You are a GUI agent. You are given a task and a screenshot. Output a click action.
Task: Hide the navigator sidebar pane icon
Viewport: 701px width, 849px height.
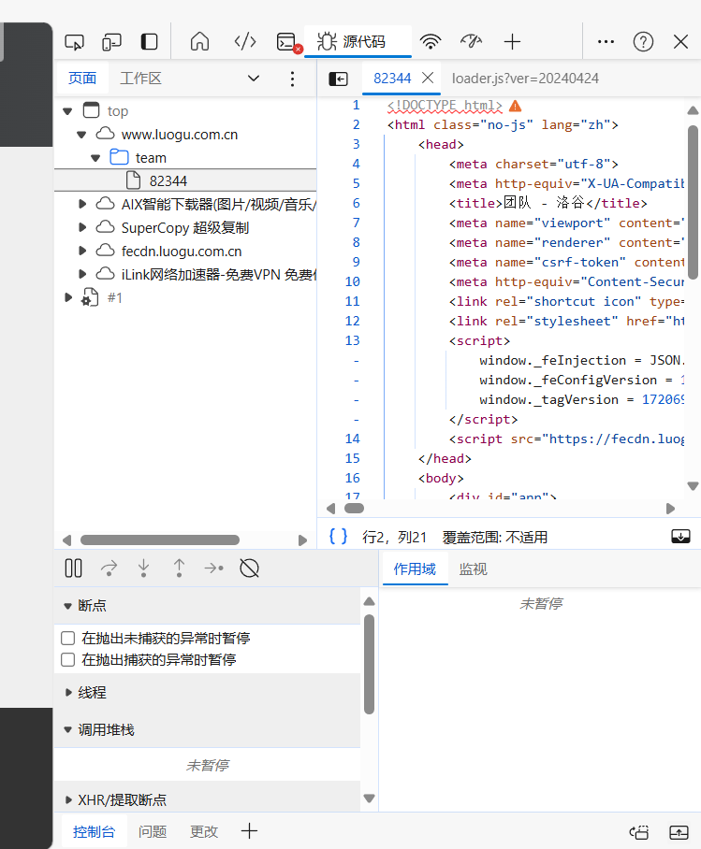(338, 79)
